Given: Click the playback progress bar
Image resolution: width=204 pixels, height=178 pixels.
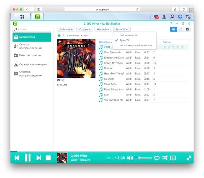Looking at the screenshot, I should click(102, 151).
